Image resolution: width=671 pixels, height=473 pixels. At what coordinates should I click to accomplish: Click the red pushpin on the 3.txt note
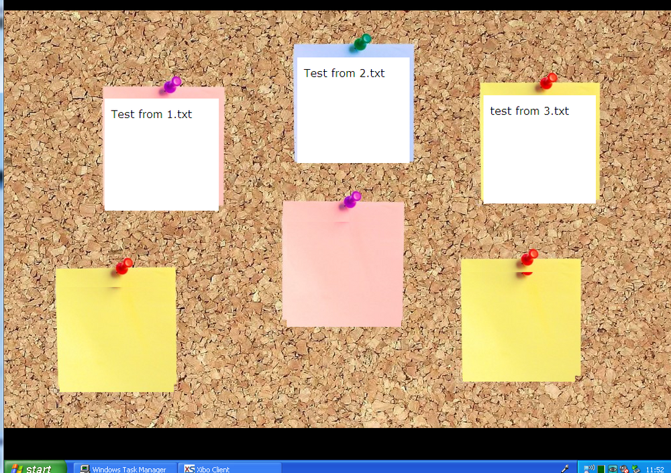point(548,81)
